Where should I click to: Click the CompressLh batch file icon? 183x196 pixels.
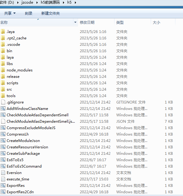click(x=3, y=134)
